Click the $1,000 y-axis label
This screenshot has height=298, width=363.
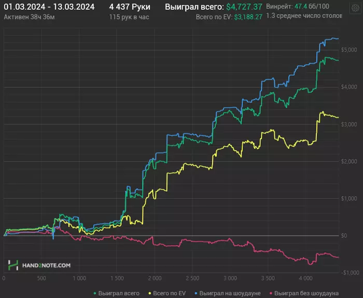pos(349,198)
